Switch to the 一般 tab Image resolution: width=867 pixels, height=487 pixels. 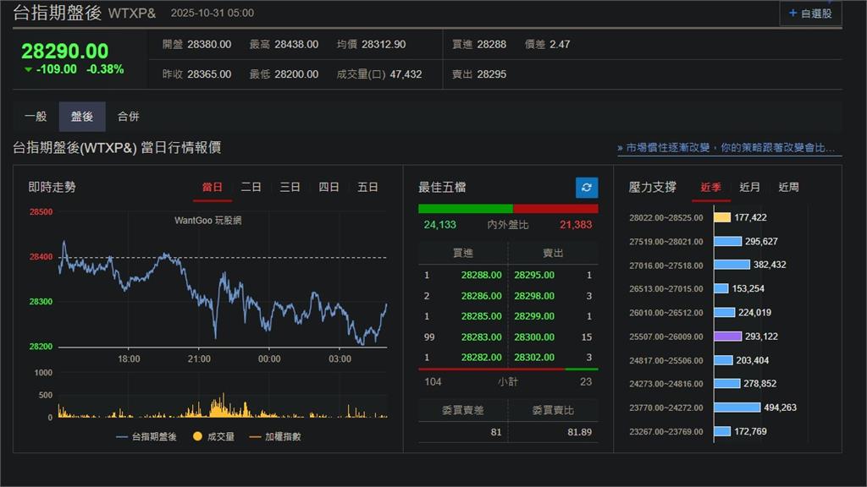click(x=36, y=117)
